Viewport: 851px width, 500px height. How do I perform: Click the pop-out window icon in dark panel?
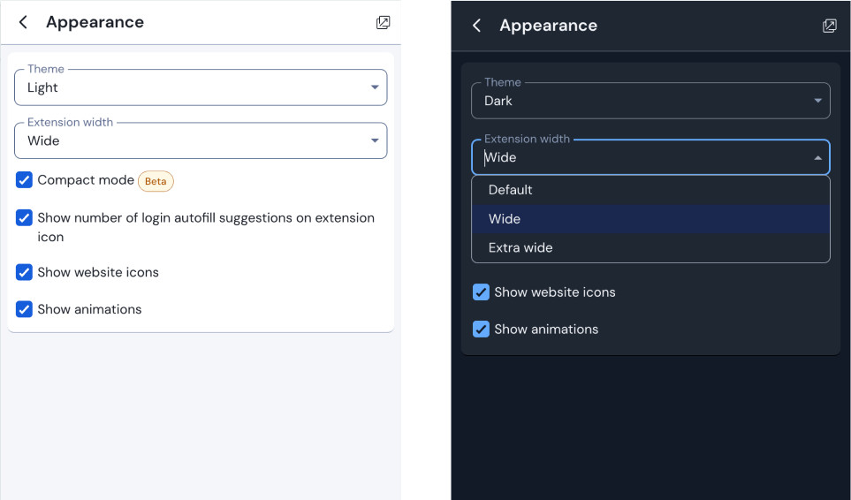(x=829, y=26)
